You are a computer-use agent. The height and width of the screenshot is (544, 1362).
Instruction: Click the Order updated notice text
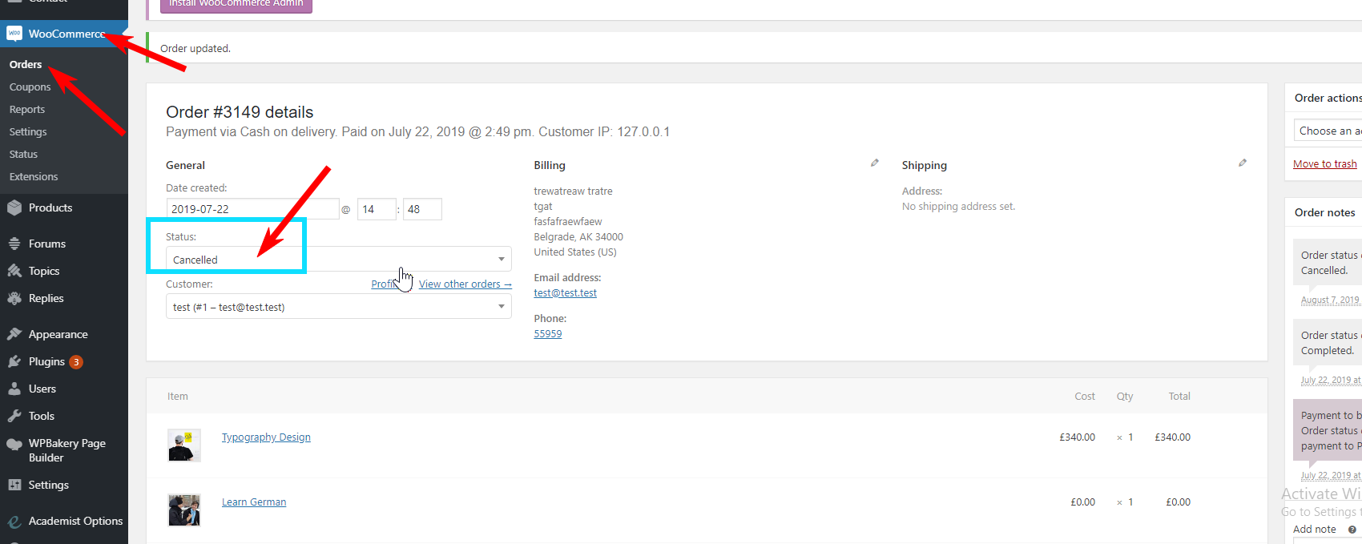[195, 48]
